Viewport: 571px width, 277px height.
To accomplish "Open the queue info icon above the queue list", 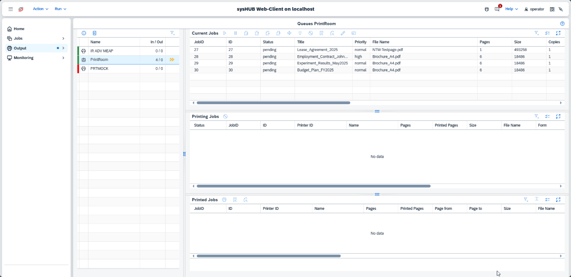I will coord(84,33).
